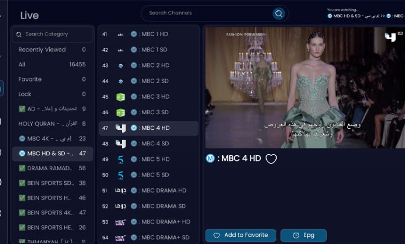Open the Epg program guide button

[303, 235]
